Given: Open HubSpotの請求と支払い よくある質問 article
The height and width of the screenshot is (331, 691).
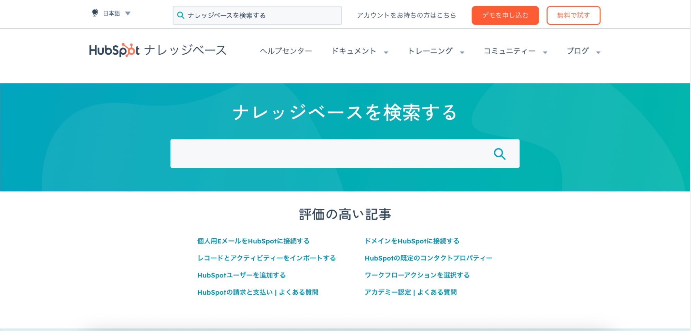Looking at the screenshot, I should (x=258, y=292).
